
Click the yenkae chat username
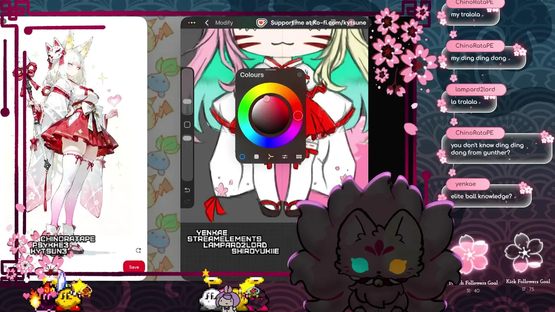click(x=465, y=184)
